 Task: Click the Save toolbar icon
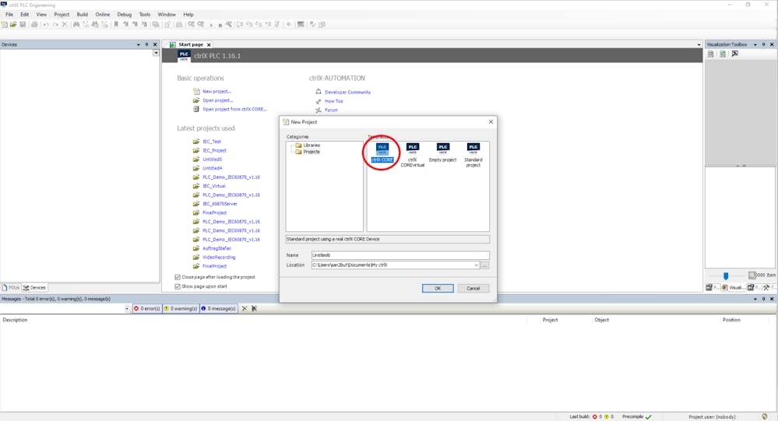click(23, 24)
